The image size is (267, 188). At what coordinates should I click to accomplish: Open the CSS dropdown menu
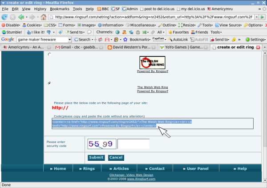(50, 25)
